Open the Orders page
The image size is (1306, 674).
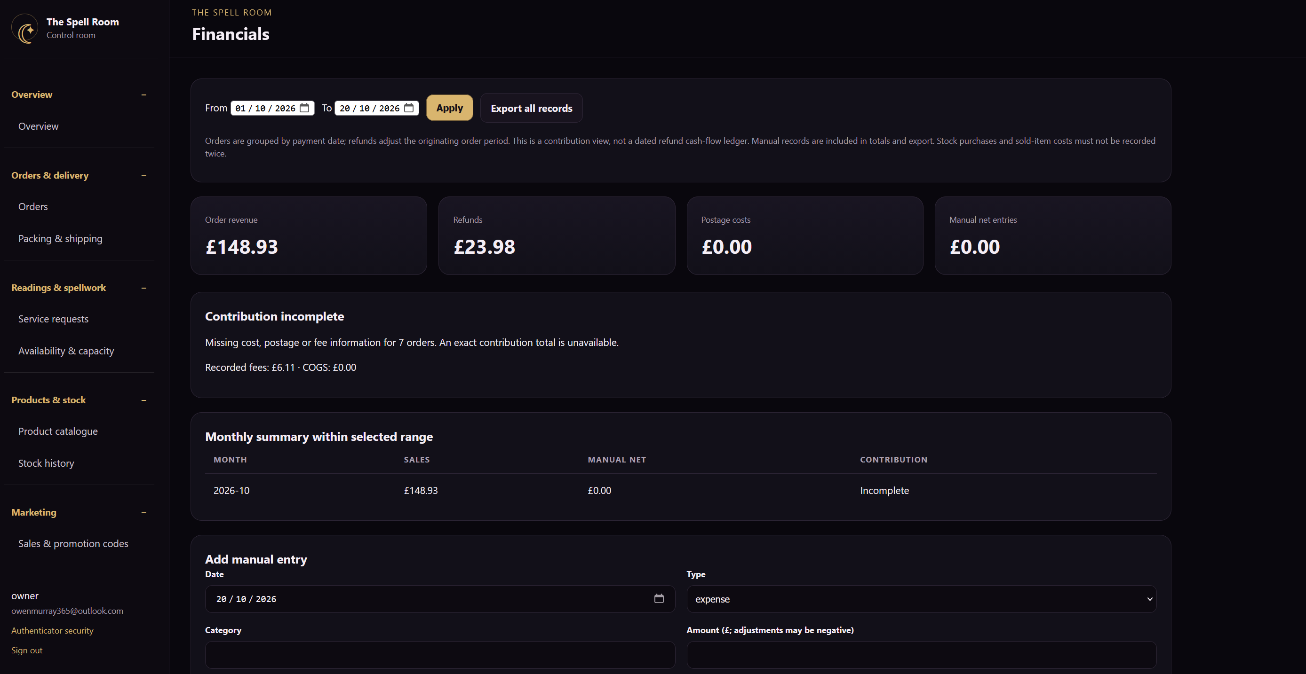click(33, 207)
